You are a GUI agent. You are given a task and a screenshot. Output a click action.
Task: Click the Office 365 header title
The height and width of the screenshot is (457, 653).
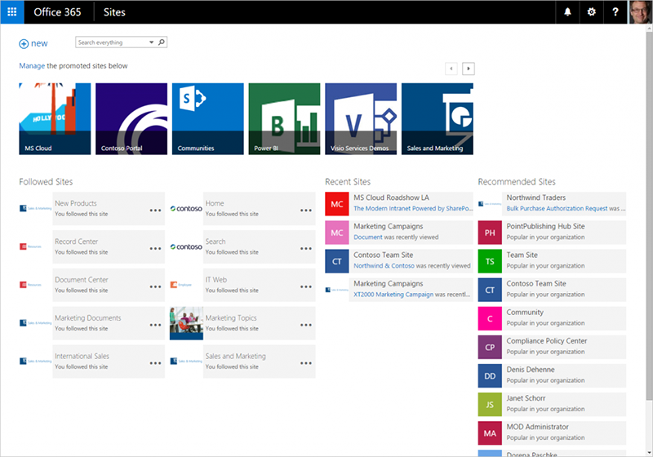coord(57,12)
